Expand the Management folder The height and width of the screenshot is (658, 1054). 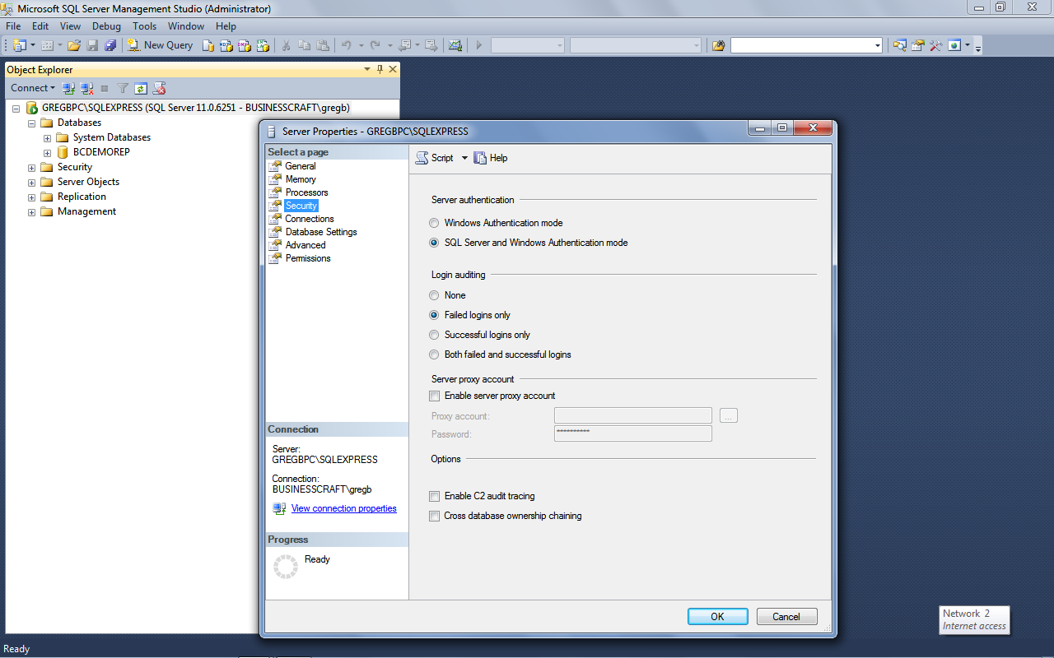pyautogui.click(x=31, y=211)
